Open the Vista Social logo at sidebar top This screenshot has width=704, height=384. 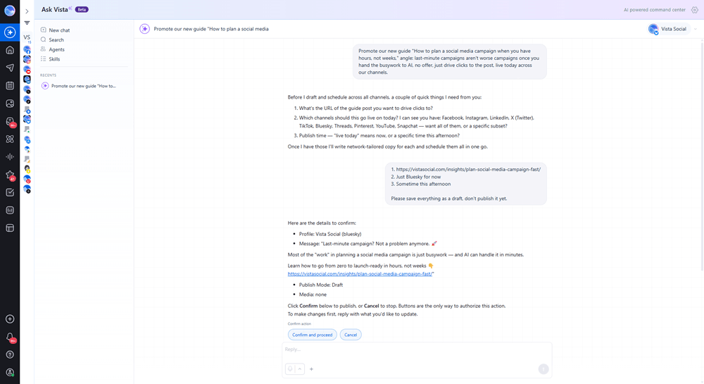pos(10,11)
